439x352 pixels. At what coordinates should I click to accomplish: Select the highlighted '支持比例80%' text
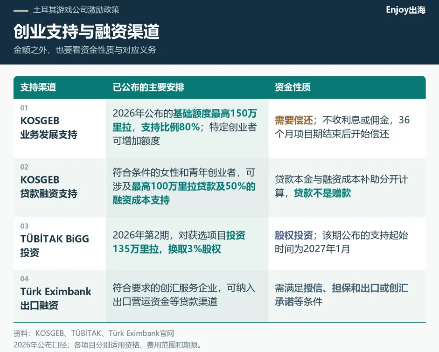click(x=171, y=127)
